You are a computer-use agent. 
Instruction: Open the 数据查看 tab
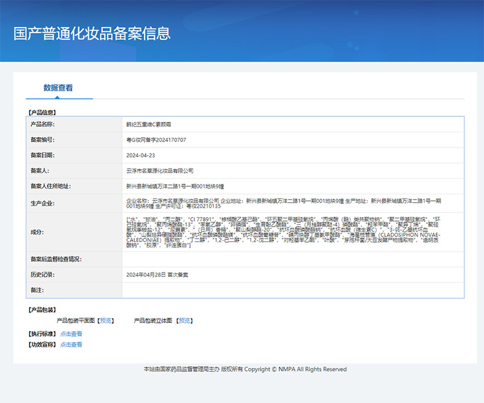[58, 88]
